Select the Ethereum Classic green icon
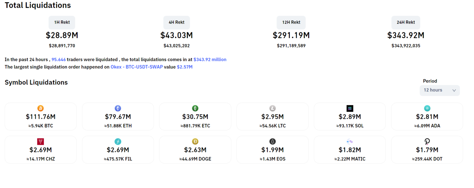 click(195, 108)
